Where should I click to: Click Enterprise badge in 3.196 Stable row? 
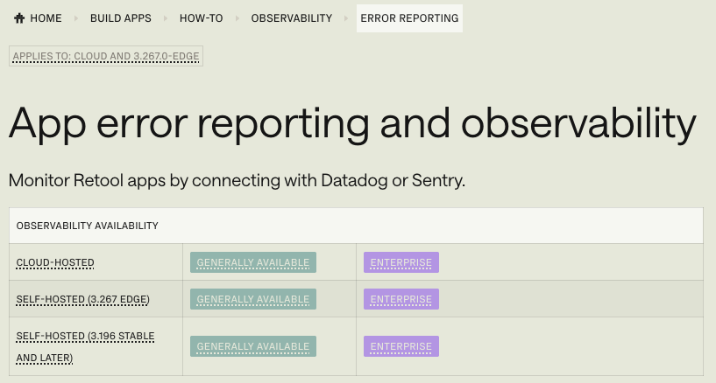click(401, 346)
